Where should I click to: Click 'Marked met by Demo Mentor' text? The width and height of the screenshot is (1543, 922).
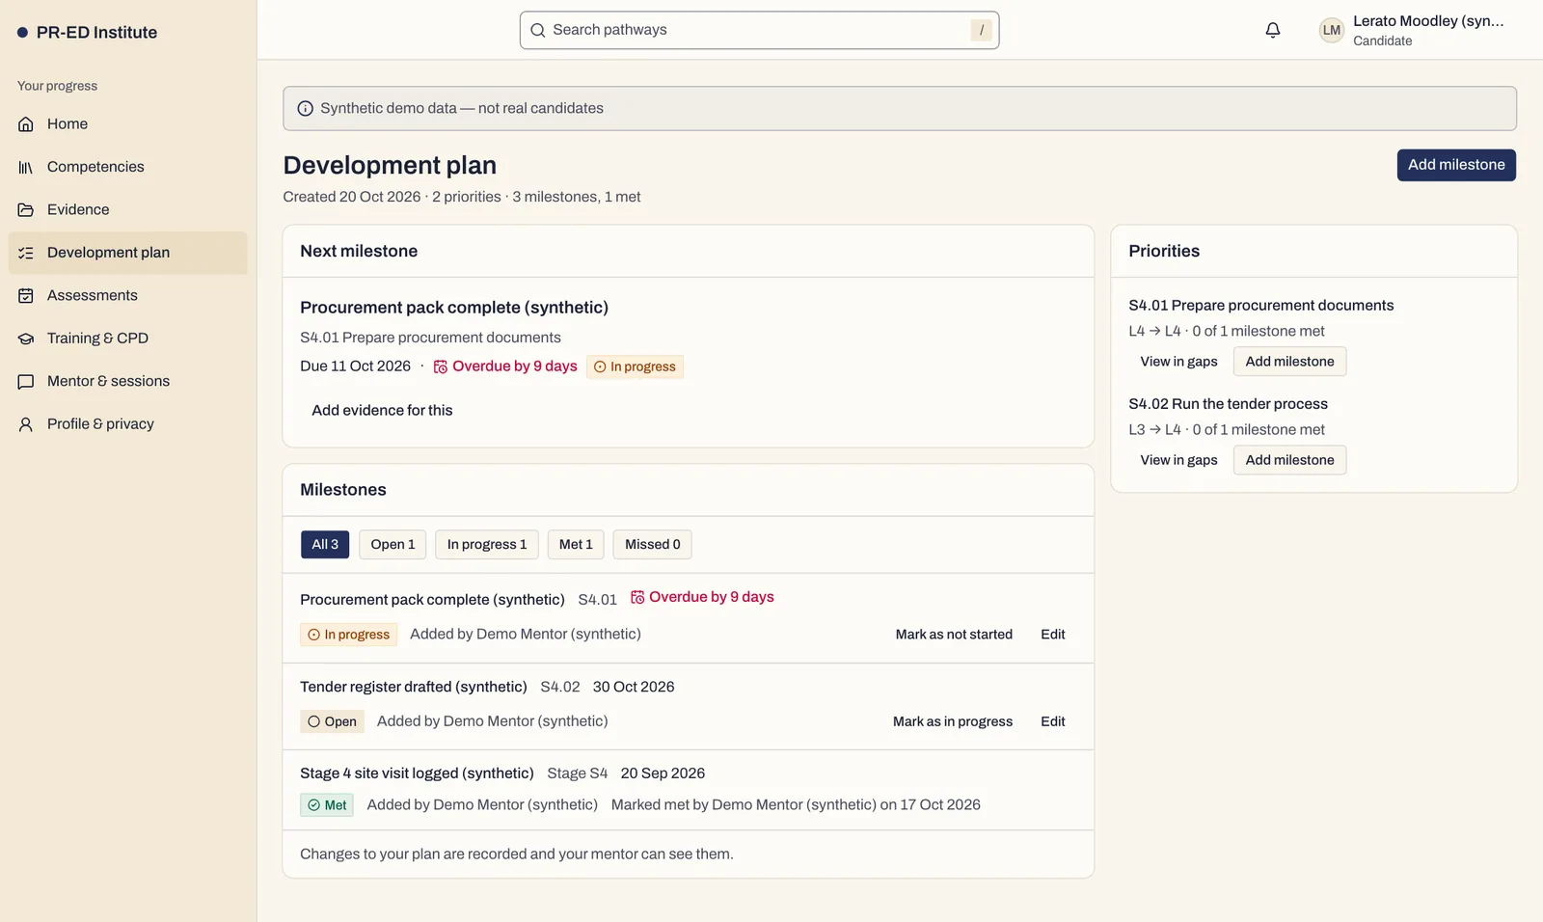point(796,805)
